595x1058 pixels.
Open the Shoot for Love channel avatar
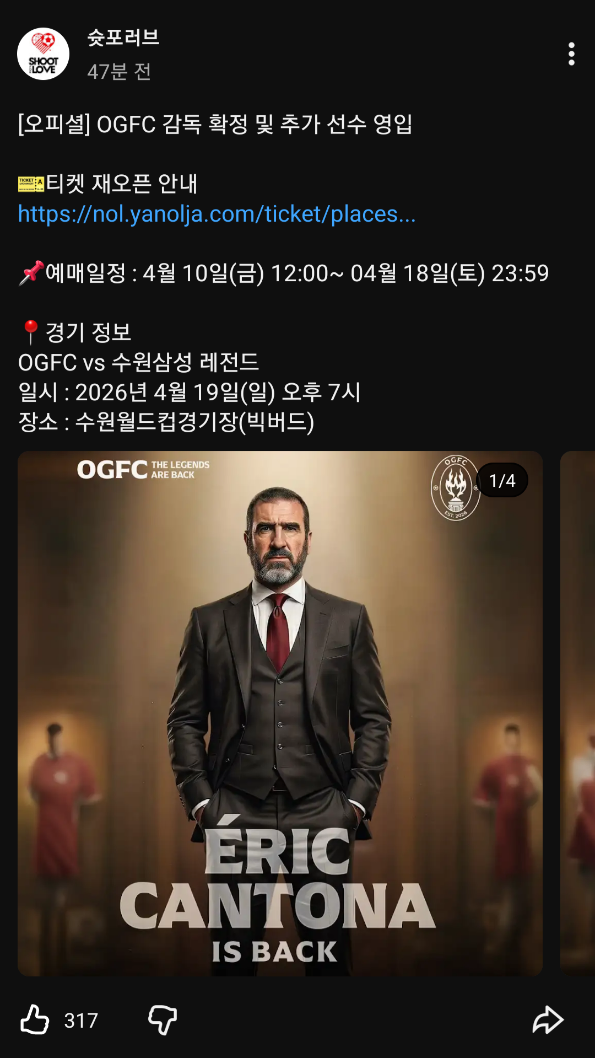pos(43,53)
